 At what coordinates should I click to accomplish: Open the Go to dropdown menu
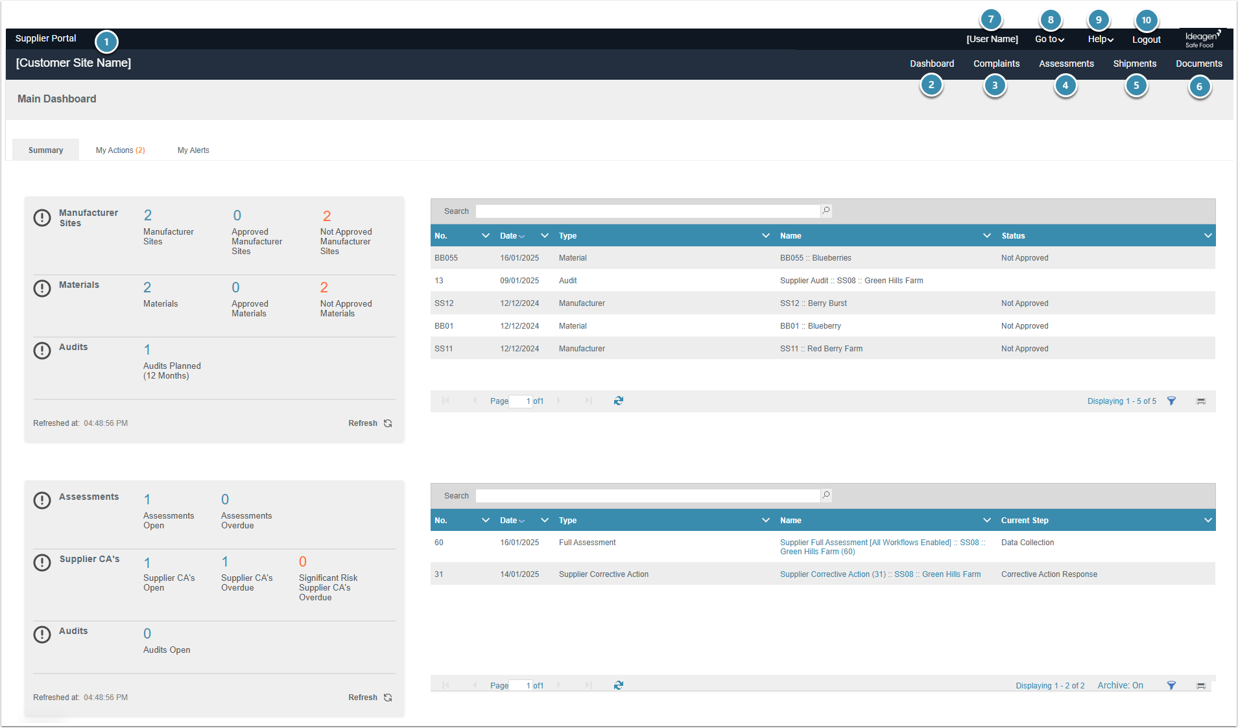tap(1049, 40)
